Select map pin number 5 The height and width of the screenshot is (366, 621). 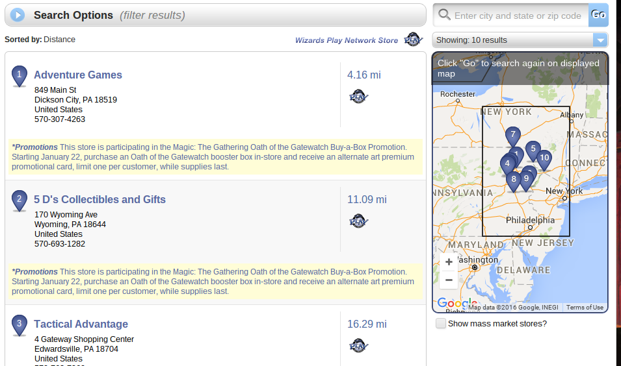pyautogui.click(x=533, y=150)
